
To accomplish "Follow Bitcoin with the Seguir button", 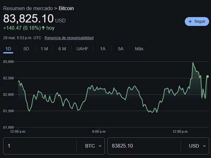I will [x=197, y=21].
